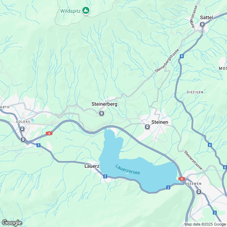Select the Lauerzersee lake label
The image size is (227, 227).
click(128, 170)
